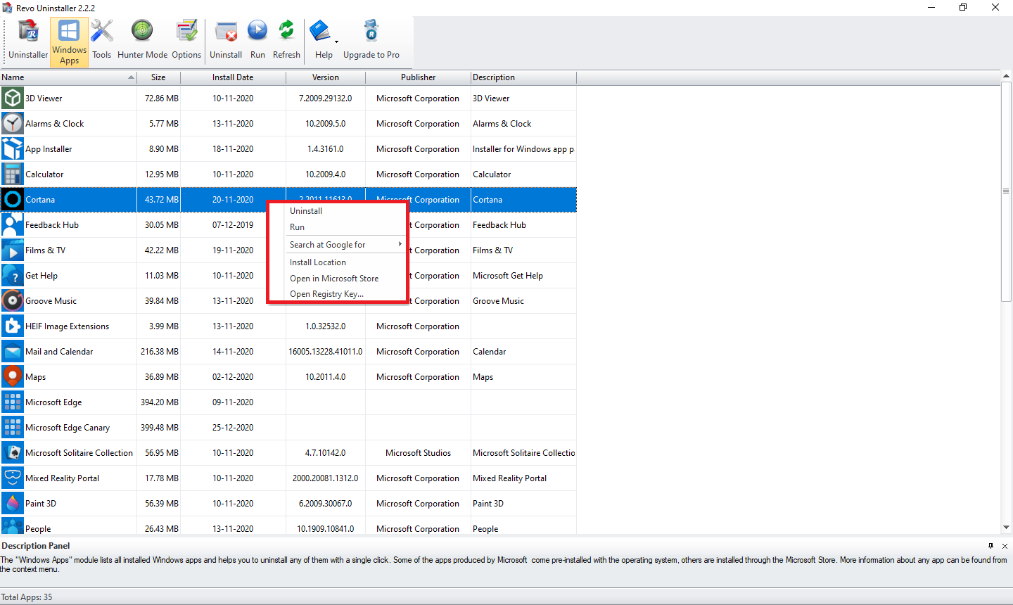Viewport: 1013px width, 605px height.
Task: Select the Films & TV icon
Action: coord(13,250)
